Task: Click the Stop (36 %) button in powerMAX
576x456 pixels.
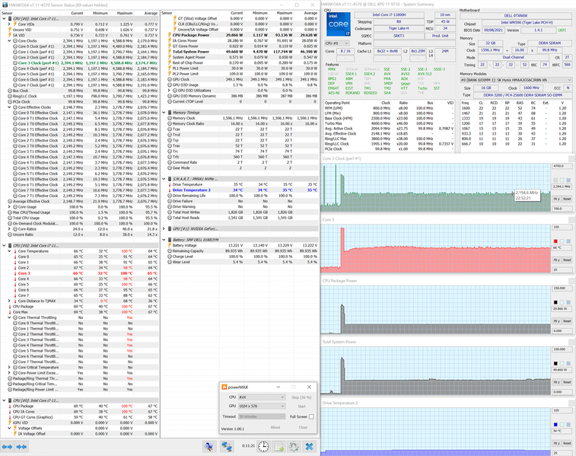Action: pos(301,397)
